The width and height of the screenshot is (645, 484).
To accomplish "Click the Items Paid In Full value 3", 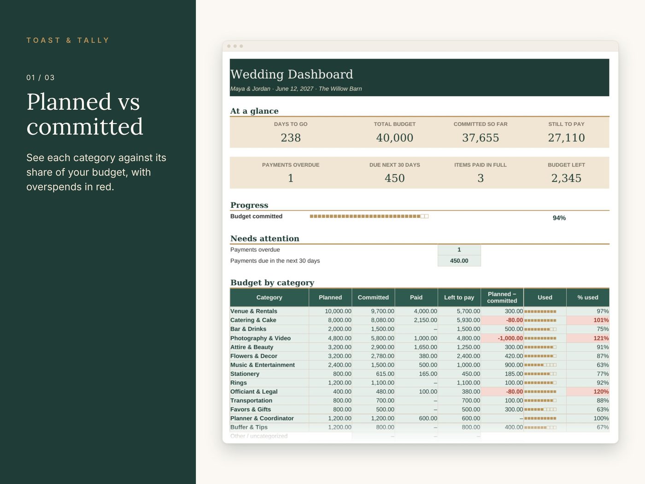I will pyautogui.click(x=481, y=178).
